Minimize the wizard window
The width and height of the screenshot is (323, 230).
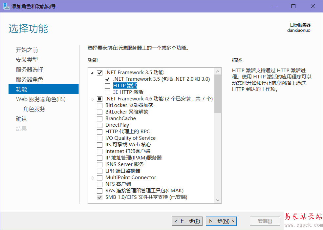(274, 6)
